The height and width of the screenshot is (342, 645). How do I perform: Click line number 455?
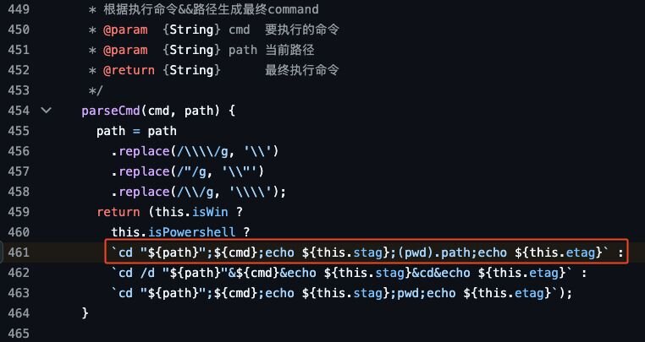pos(17,131)
